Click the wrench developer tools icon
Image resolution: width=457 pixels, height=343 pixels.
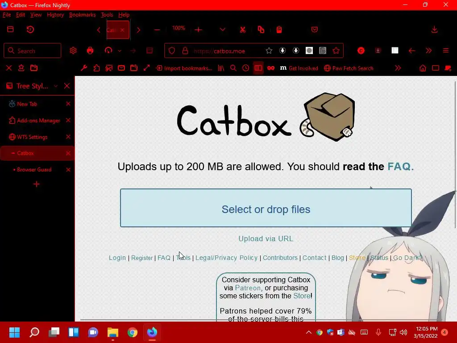84,68
